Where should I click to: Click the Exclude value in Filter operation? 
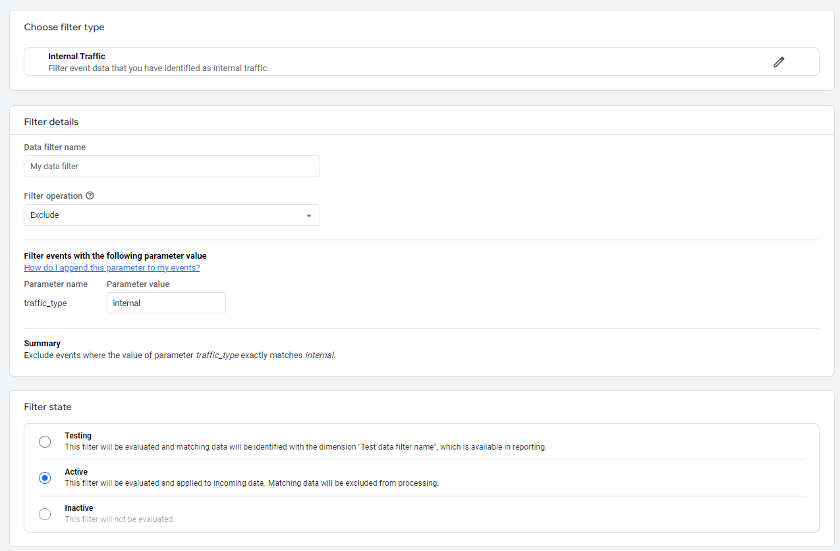(45, 215)
